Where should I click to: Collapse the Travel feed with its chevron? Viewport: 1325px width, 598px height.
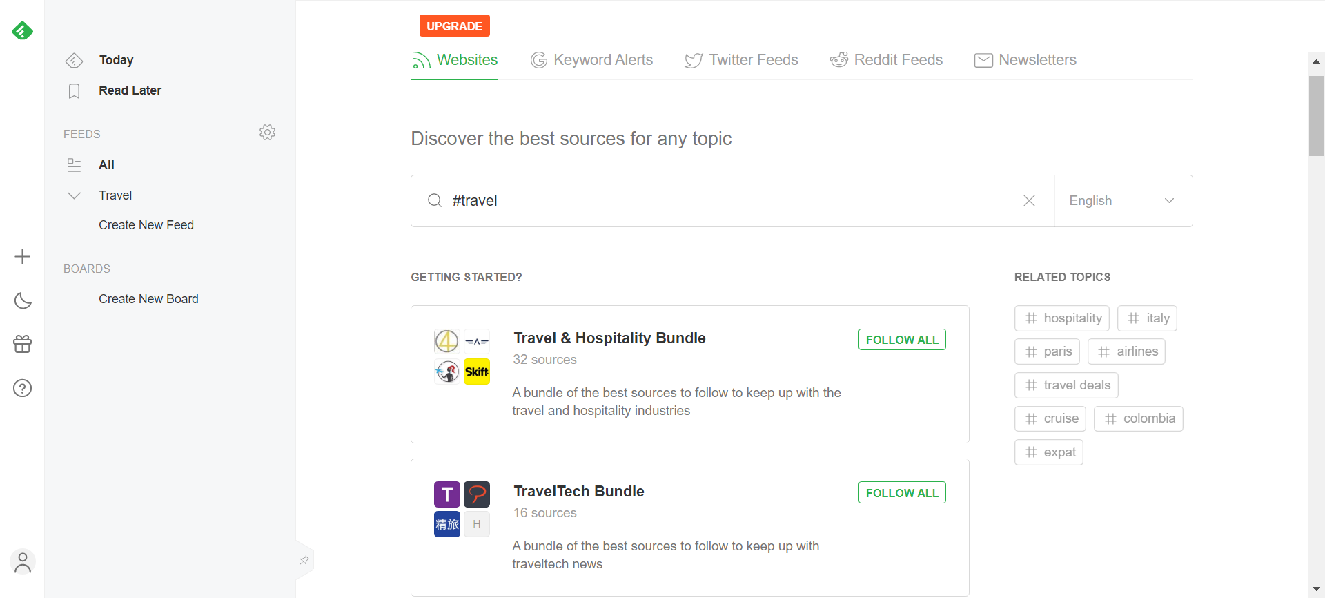74,195
